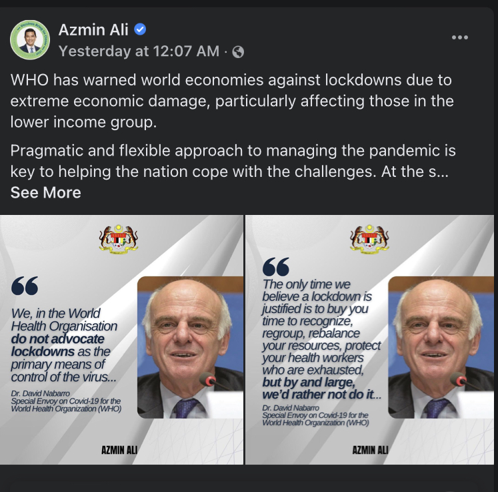
Task: Open the three-dot post options menu
Action: point(459,37)
